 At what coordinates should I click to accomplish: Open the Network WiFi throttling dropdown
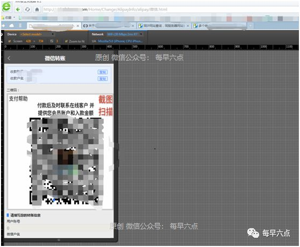point(124,34)
